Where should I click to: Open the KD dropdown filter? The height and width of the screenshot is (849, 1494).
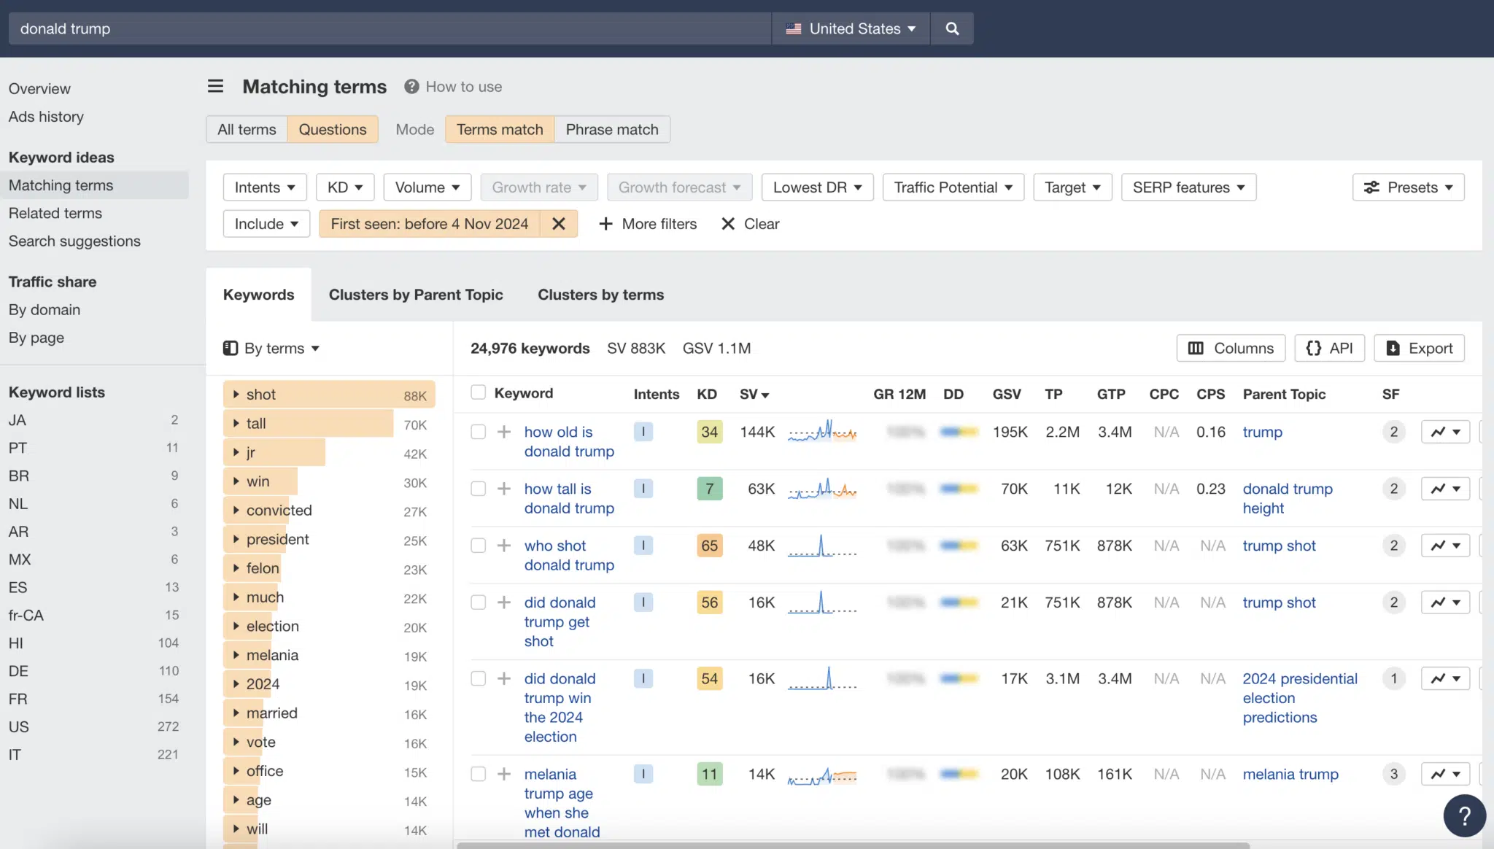click(343, 187)
